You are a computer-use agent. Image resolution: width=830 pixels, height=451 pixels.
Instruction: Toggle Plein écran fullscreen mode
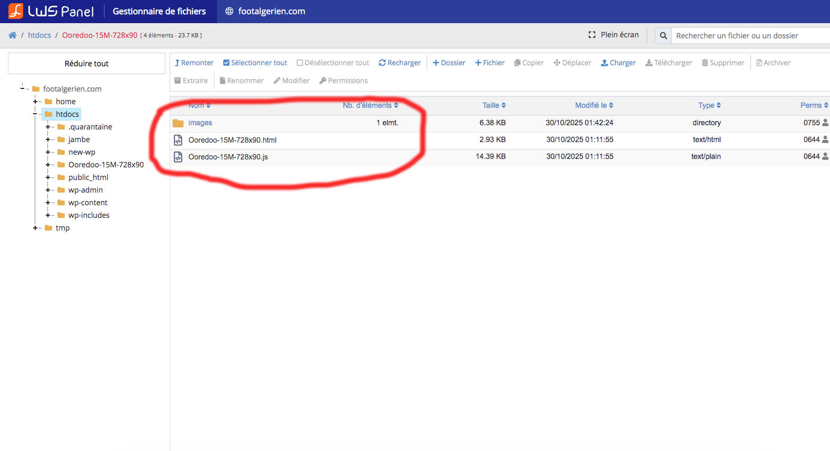point(614,35)
